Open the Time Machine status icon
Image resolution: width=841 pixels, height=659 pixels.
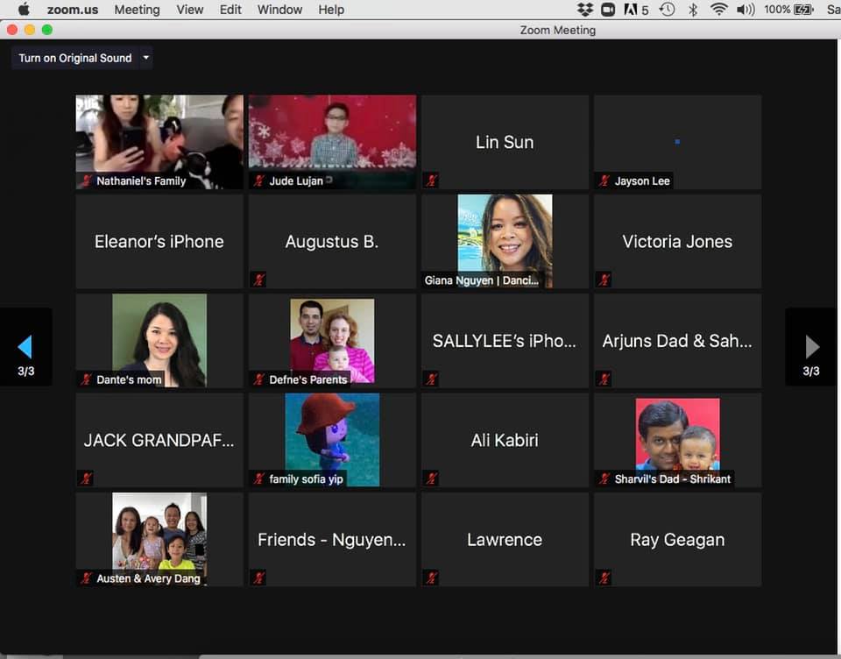click(x=668, y=10)
